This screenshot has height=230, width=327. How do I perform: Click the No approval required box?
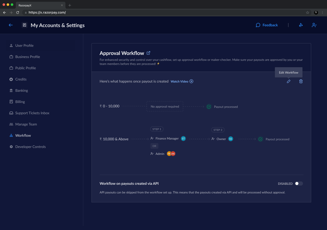[x=165, y=106]
